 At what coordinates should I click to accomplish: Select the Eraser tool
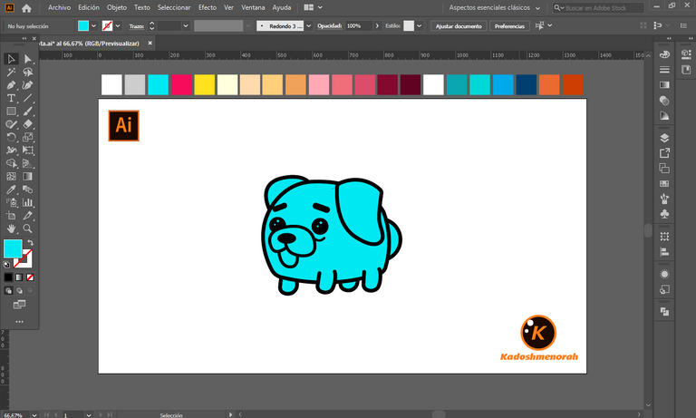point(27,124)
